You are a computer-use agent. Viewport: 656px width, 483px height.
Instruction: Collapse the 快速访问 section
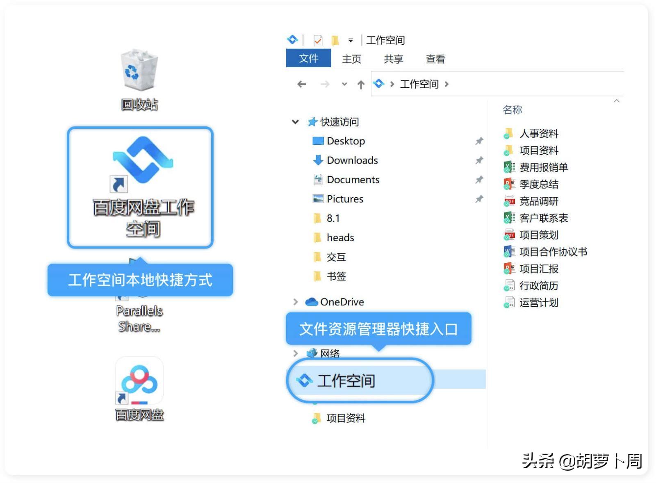point(296,122)
